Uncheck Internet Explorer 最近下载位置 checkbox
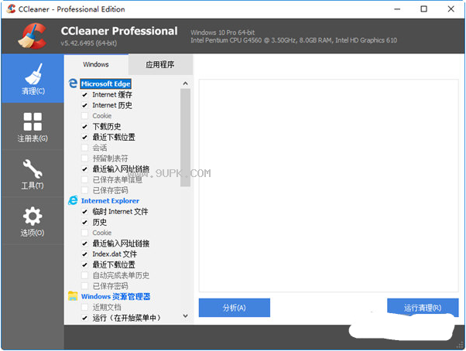This screenshot has height=351, width=466. pos(84,264)
